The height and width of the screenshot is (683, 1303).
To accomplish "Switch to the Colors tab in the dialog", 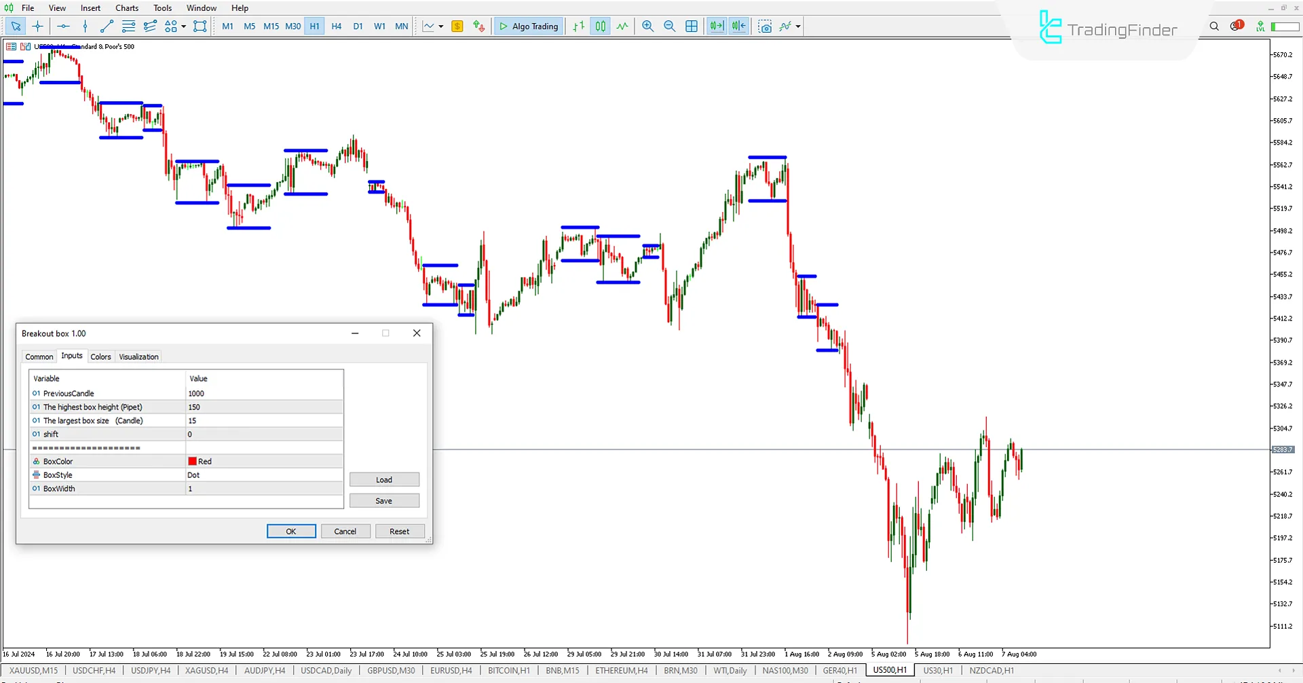I will [x=100, y=356].
